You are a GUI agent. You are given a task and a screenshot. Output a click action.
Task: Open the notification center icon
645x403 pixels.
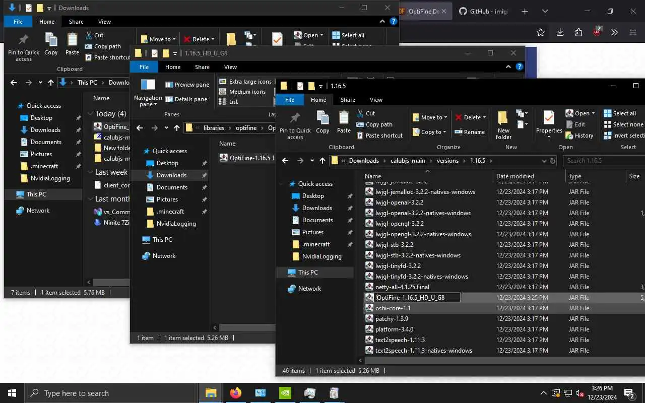click(x=629, y=393)
